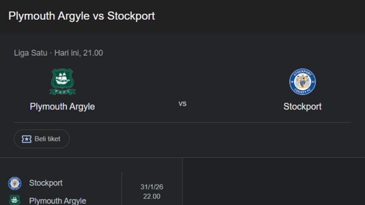This screenshot has height=205, width=365.
Task: Choose Stockport team name in fixture row
Action: (46, 183)
